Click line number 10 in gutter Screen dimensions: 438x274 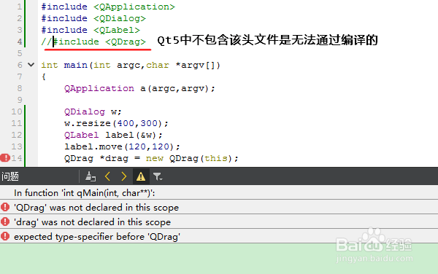(17, 111)
